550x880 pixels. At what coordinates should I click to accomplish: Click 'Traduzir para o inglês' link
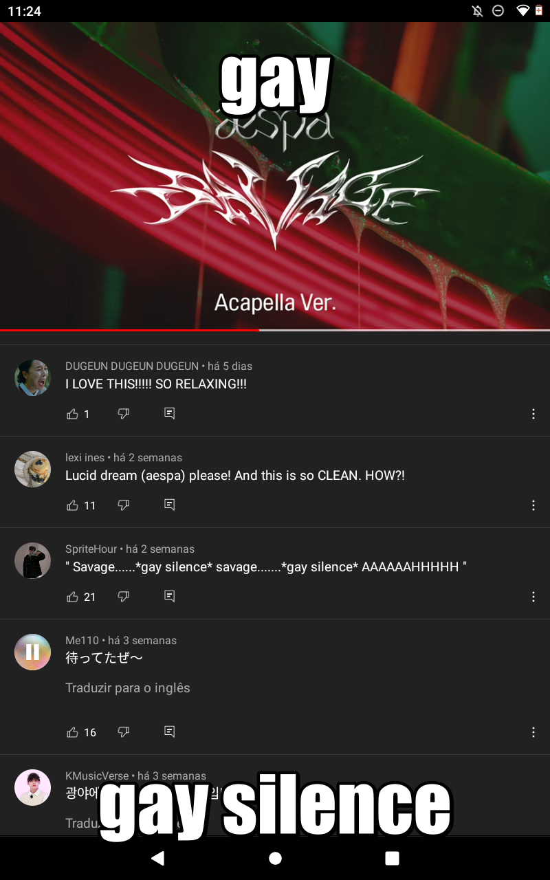pyautogui.click(x=128, y=688)
